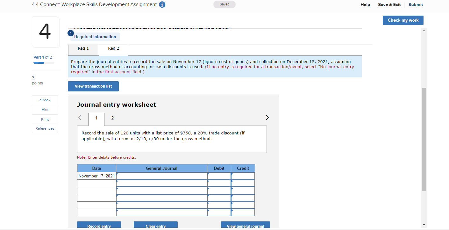The image size is (449, 230).
Task: Click the Saved status indicator
Action: point(224,4)
